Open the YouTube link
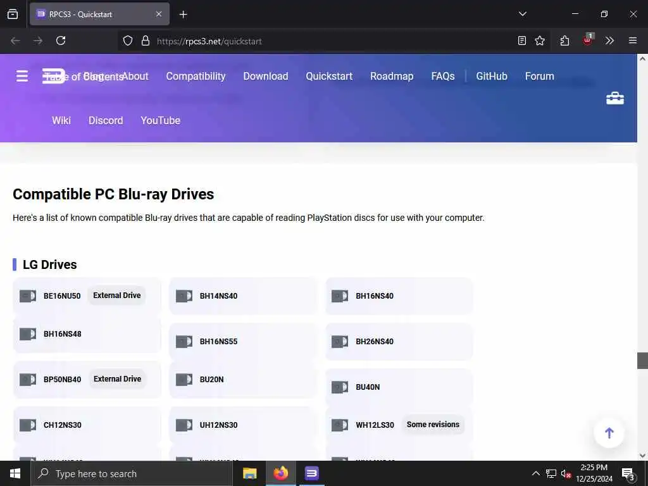648x486 pixels. point(160,120)
